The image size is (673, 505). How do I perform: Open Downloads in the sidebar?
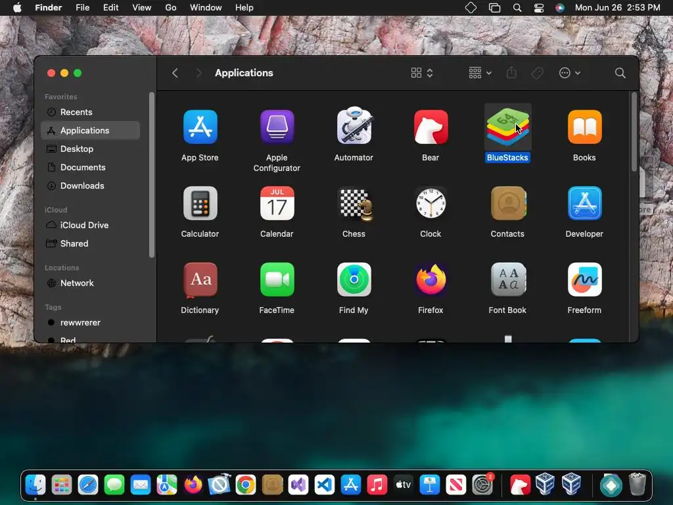91,186
